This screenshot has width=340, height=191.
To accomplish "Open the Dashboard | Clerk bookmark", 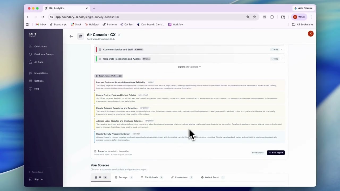I will click(151, 24).
